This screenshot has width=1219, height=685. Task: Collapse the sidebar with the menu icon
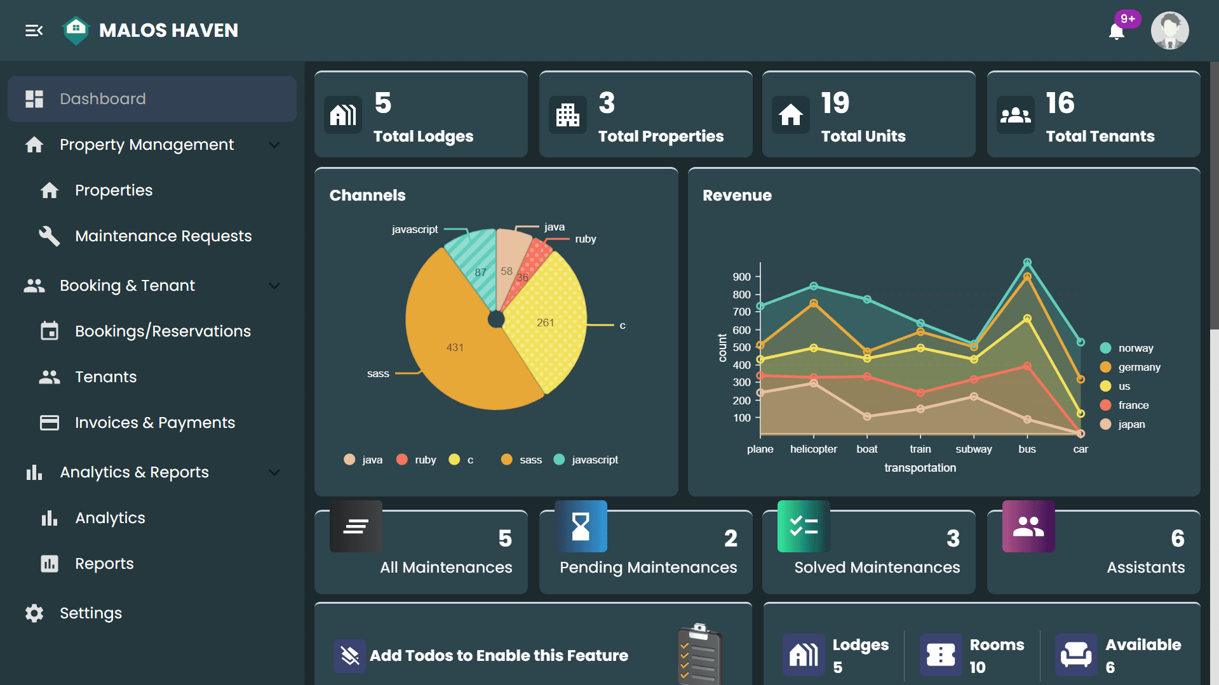34,30
